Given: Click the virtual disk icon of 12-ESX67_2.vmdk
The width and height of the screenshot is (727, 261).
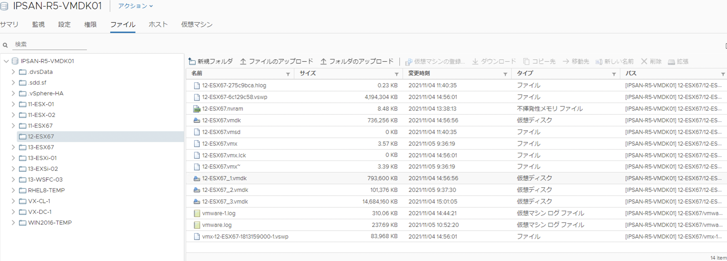Looking at the screenshot, I should 197,190.
